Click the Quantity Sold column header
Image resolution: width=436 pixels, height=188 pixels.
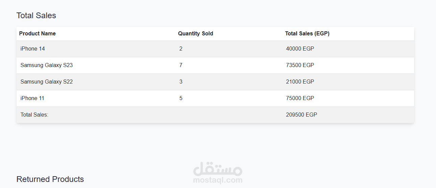coord(196,34)
